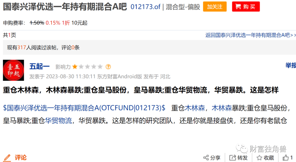Click the first 木林森 stock link in post
296x162 pixels.
(x=195, y=108)
